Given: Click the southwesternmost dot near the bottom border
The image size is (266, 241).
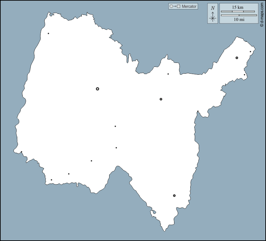Looking at the screenshot, I should pos(51,180).
